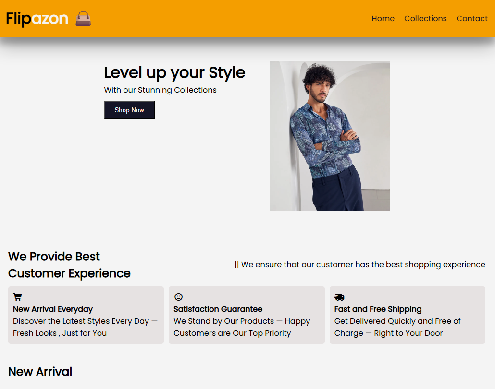Click the "Discover the Latest Styles" description text
The image size is (495, 389).
(85, 327)
